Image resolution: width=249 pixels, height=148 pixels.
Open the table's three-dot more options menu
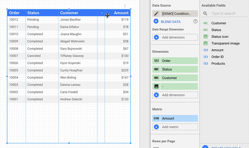coord(125,6)
